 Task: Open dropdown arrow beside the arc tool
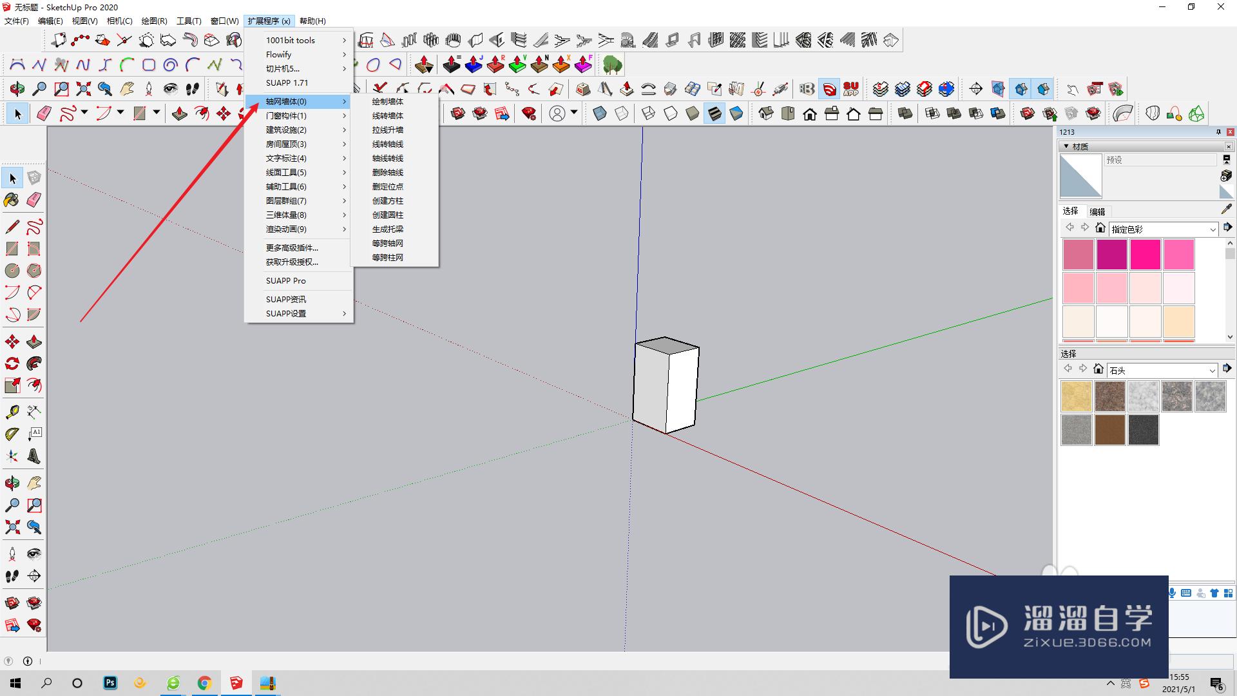click(x=120, y=113)
